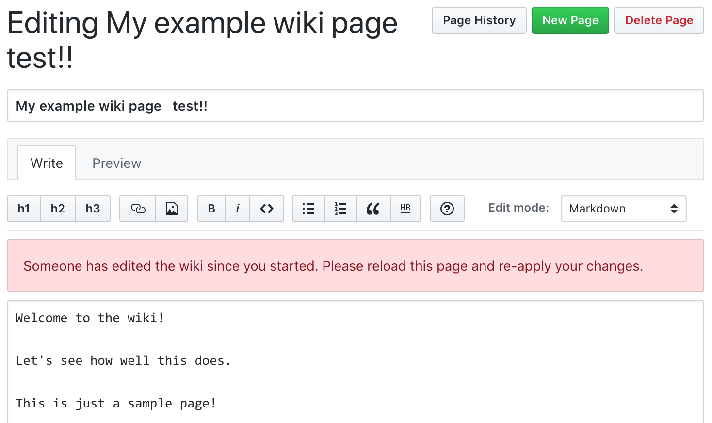The image size is (712, 423).
Task: Apply italic formatting with i button
Action: pyautogui.click(x=238, y=209)
